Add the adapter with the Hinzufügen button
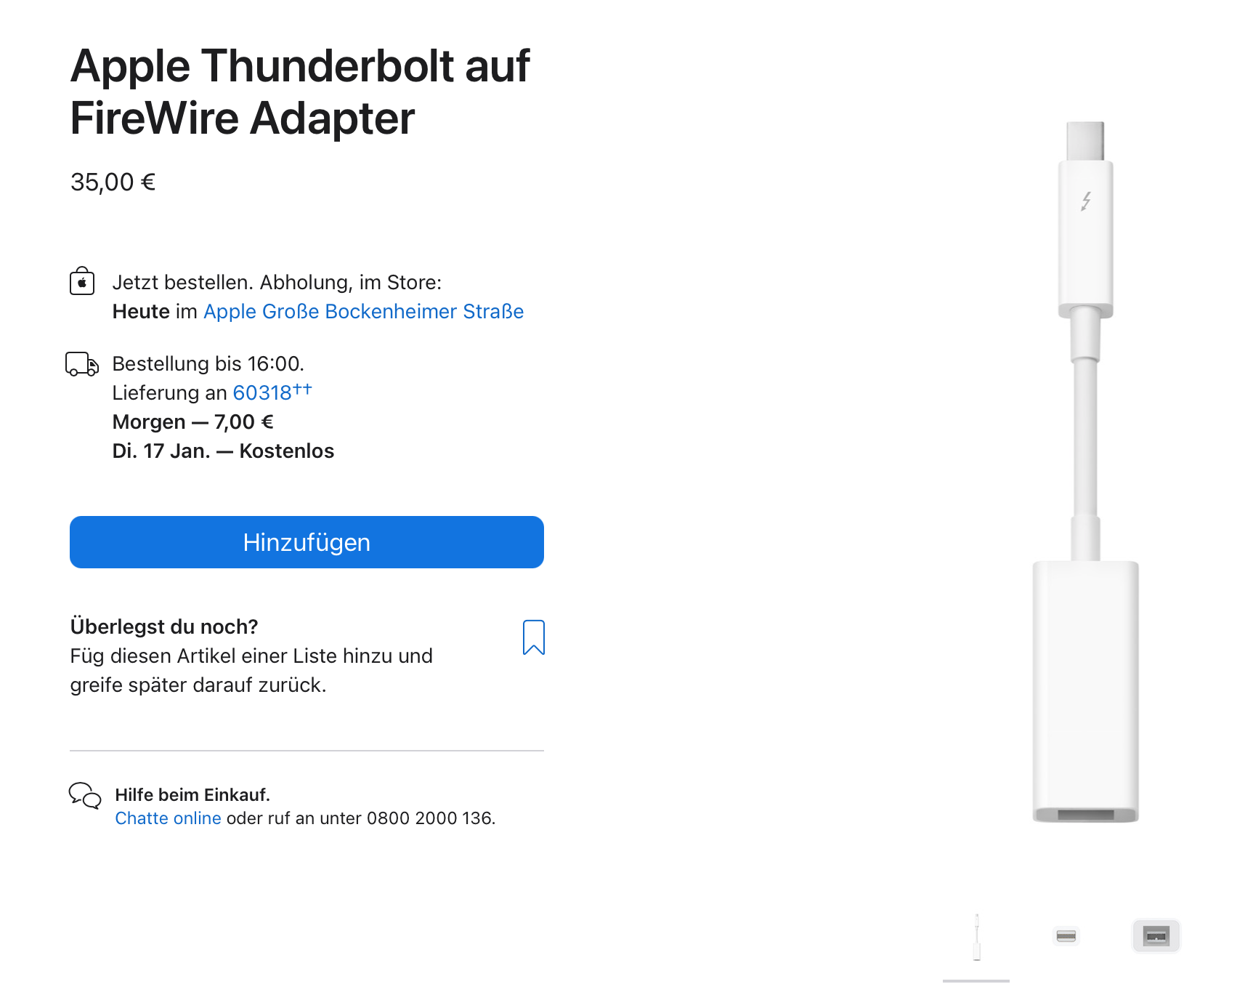 coord(307,542)
